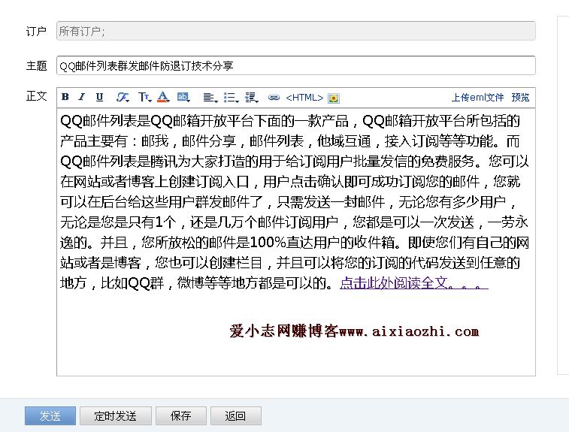This screenshot has height=432, width=569.
Task: Open the text alignment options
Action: tap(210, 97)
